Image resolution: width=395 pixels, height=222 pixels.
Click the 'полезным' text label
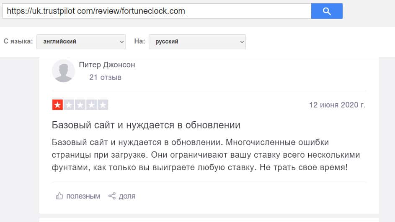(x=83, y=196)
